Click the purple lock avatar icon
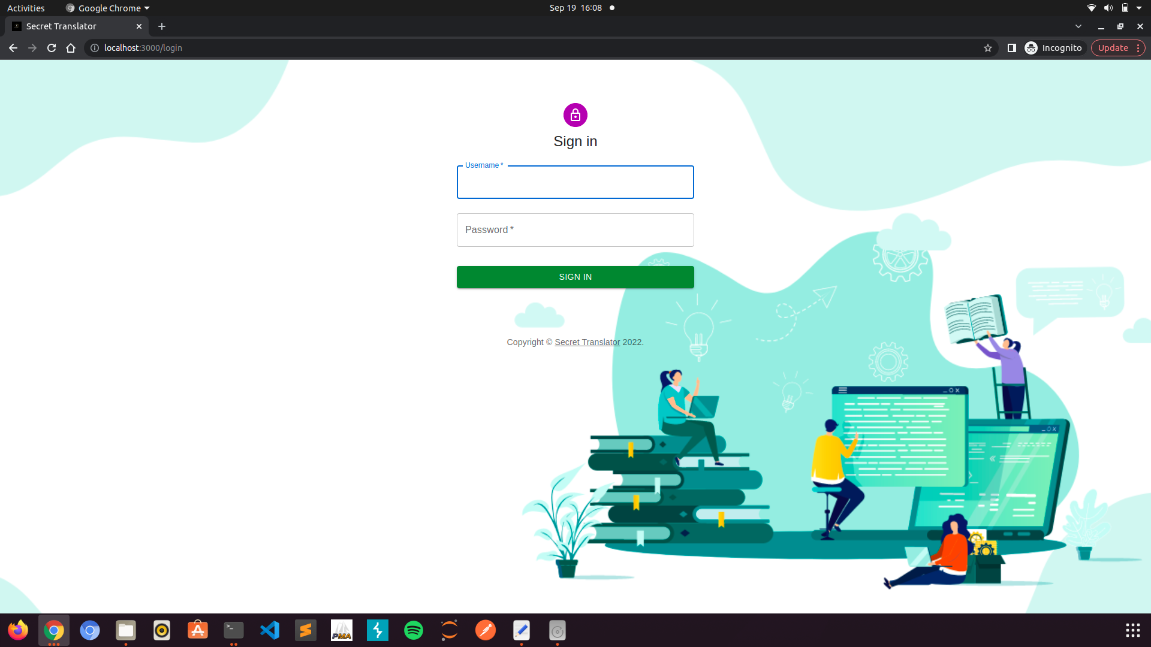 [x=575, y=115]
